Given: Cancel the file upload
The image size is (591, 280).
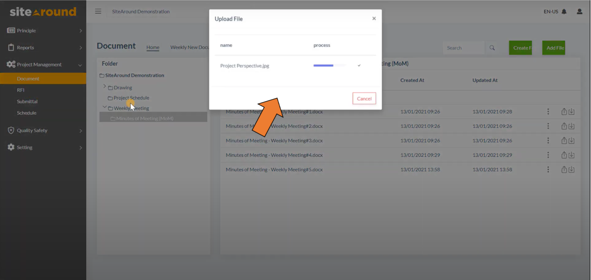Looking at the screenshot, I should pos(364,98).
